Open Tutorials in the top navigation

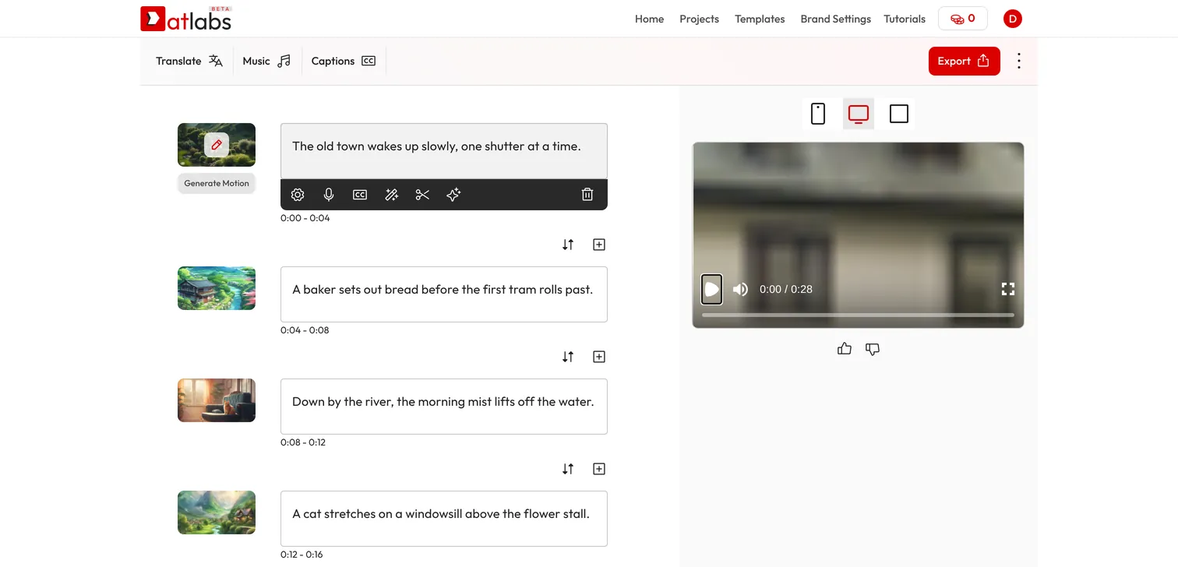905,19
